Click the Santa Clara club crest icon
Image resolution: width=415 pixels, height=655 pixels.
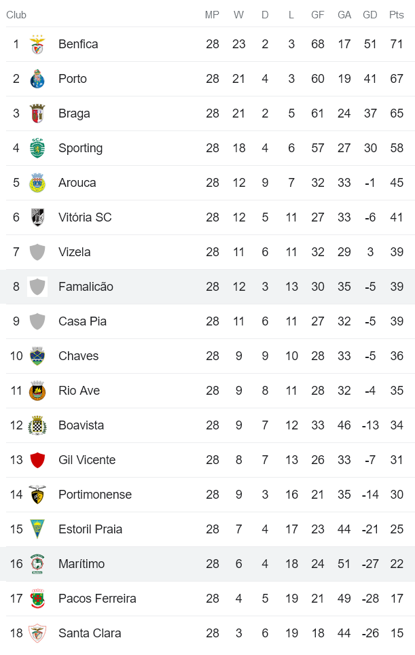(37, 634)
